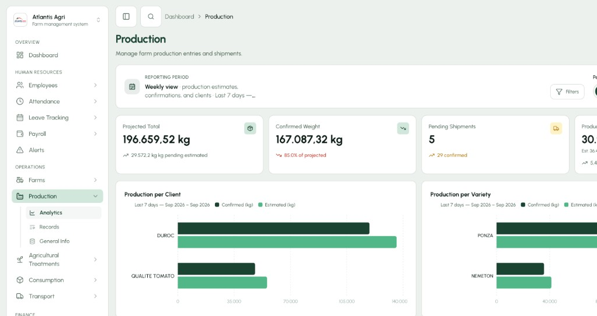
Task: Open the search magnifier button
Action: tap(151, 17)
